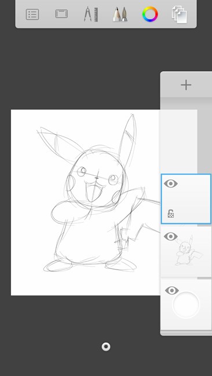Open the compass and ruler drawing tools
Image resolution: width=212 pixels, height=376 pixels.
pos(91,14)
